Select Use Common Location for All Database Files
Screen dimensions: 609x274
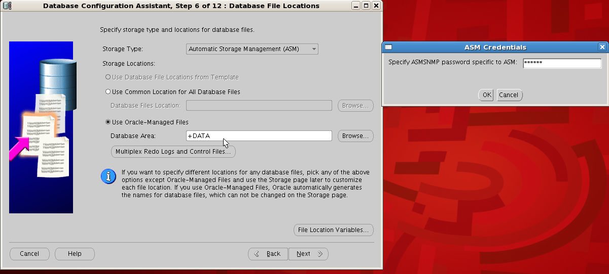pos(172,92)
